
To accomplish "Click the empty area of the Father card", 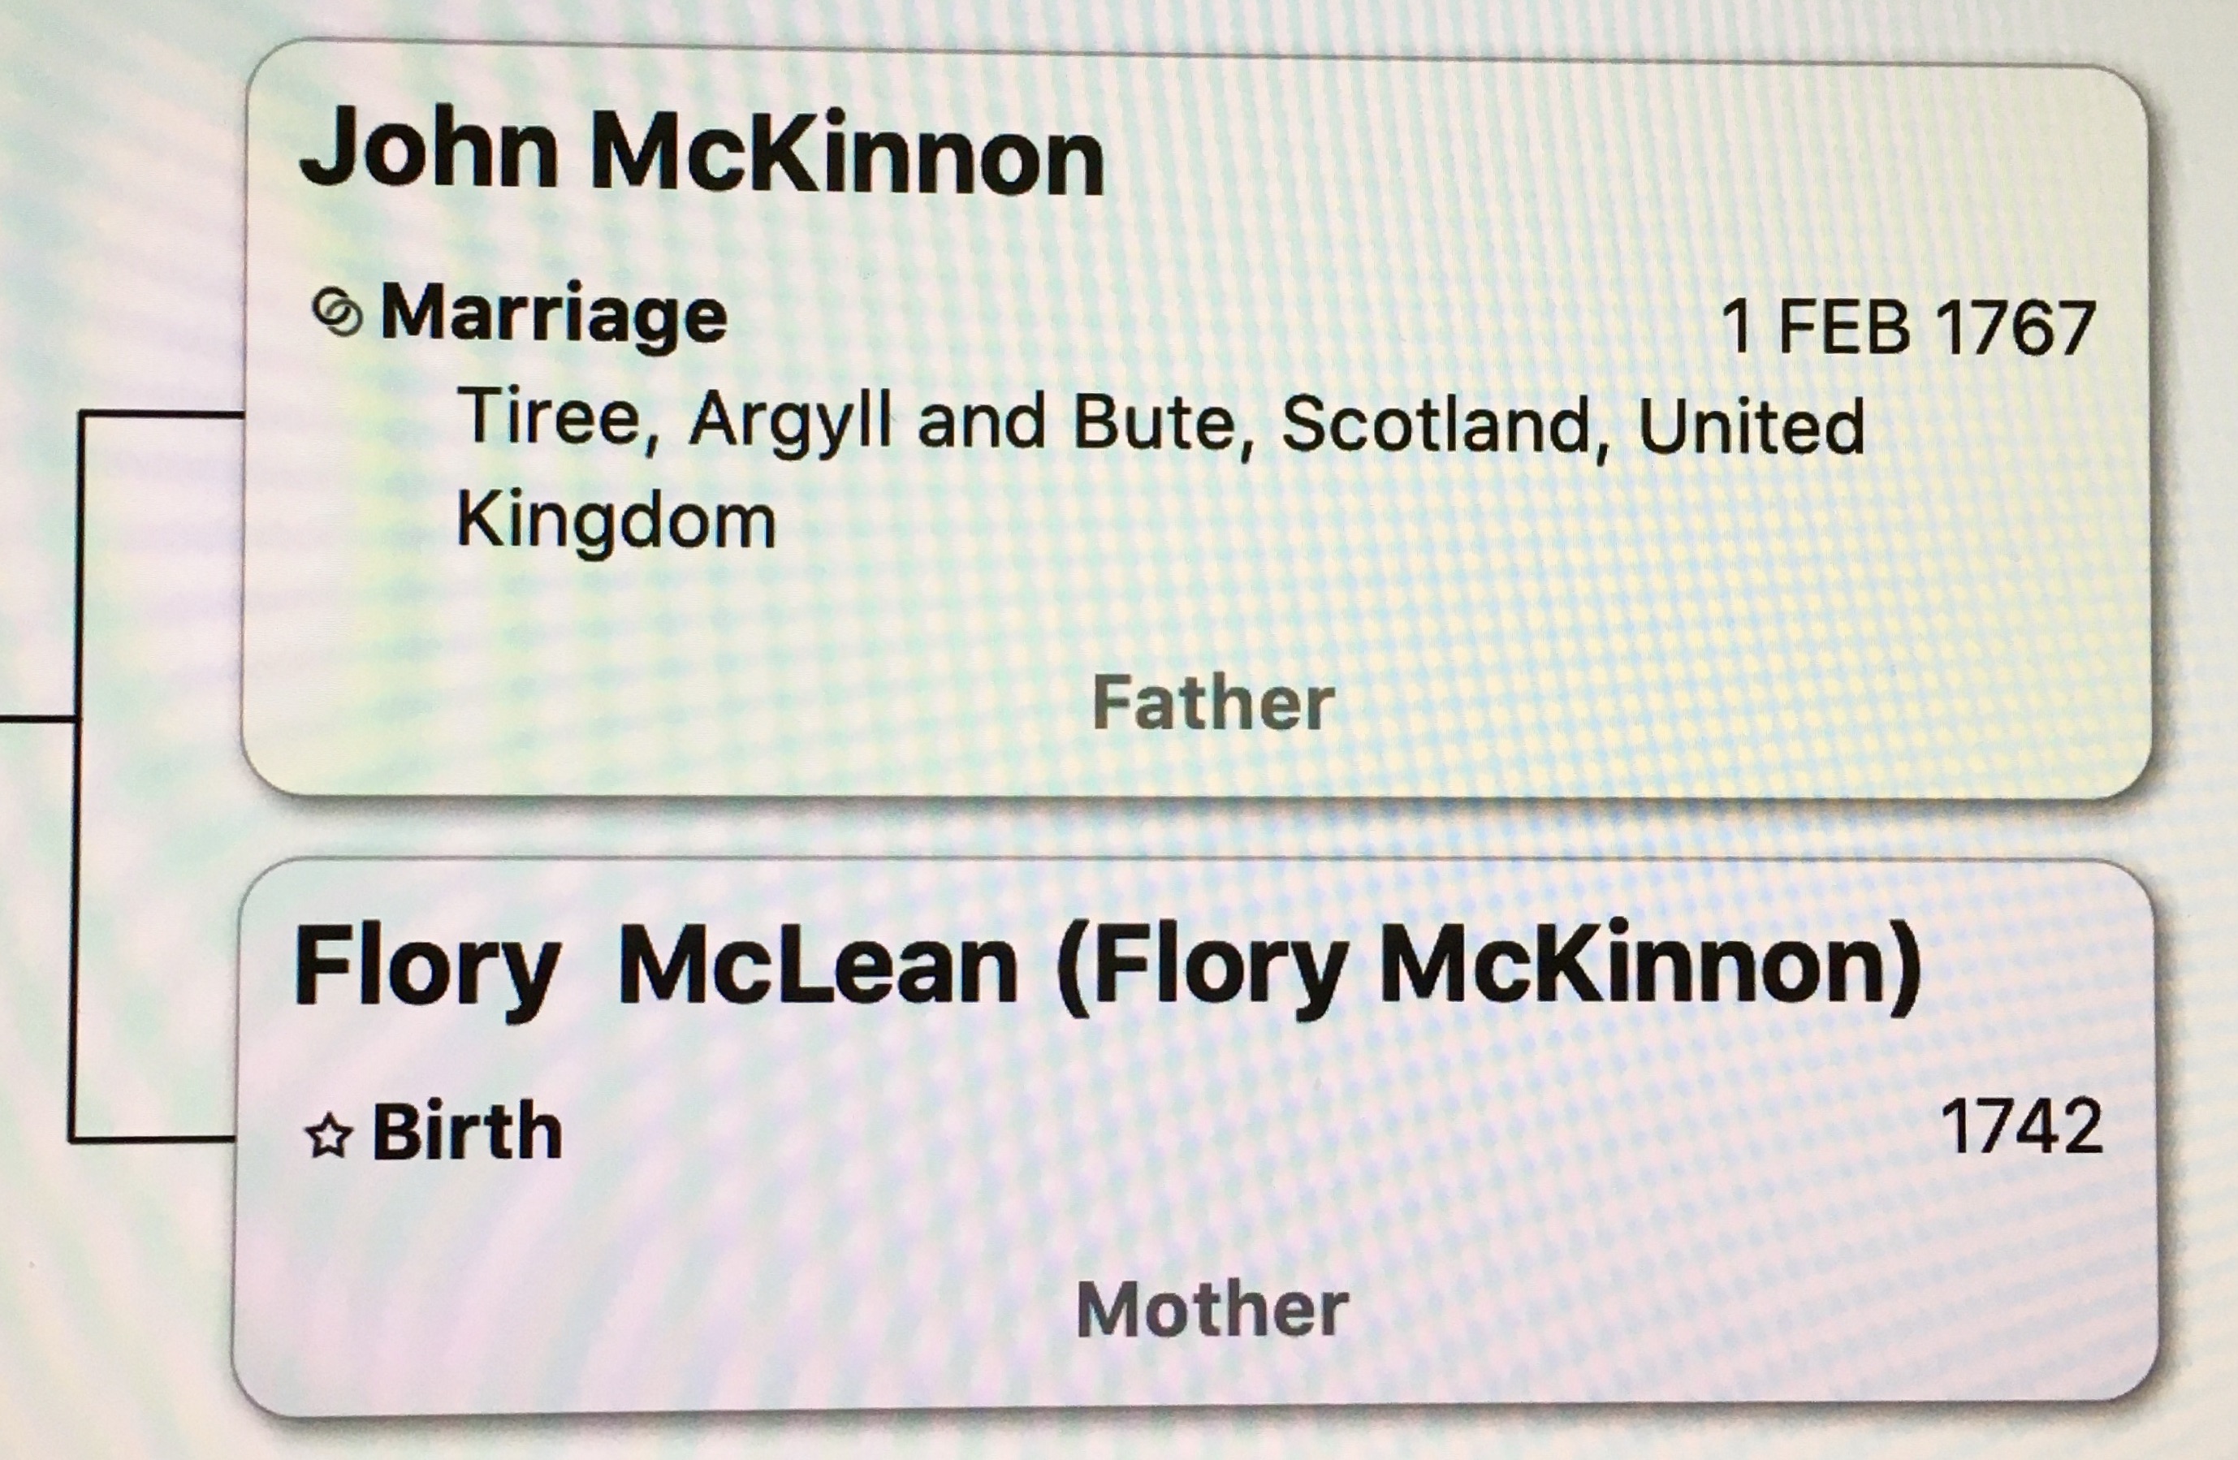I will tap(1599, 602).
